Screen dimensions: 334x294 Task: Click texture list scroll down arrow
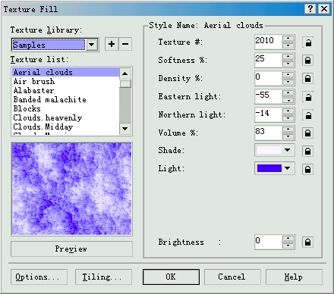(124, 129)
